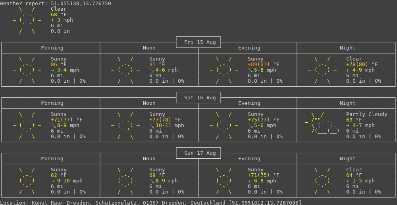The image size is (397, 205).
Task: Select Saturday Morning temperature '+71(77) °F'
Action: click(67, 120)
